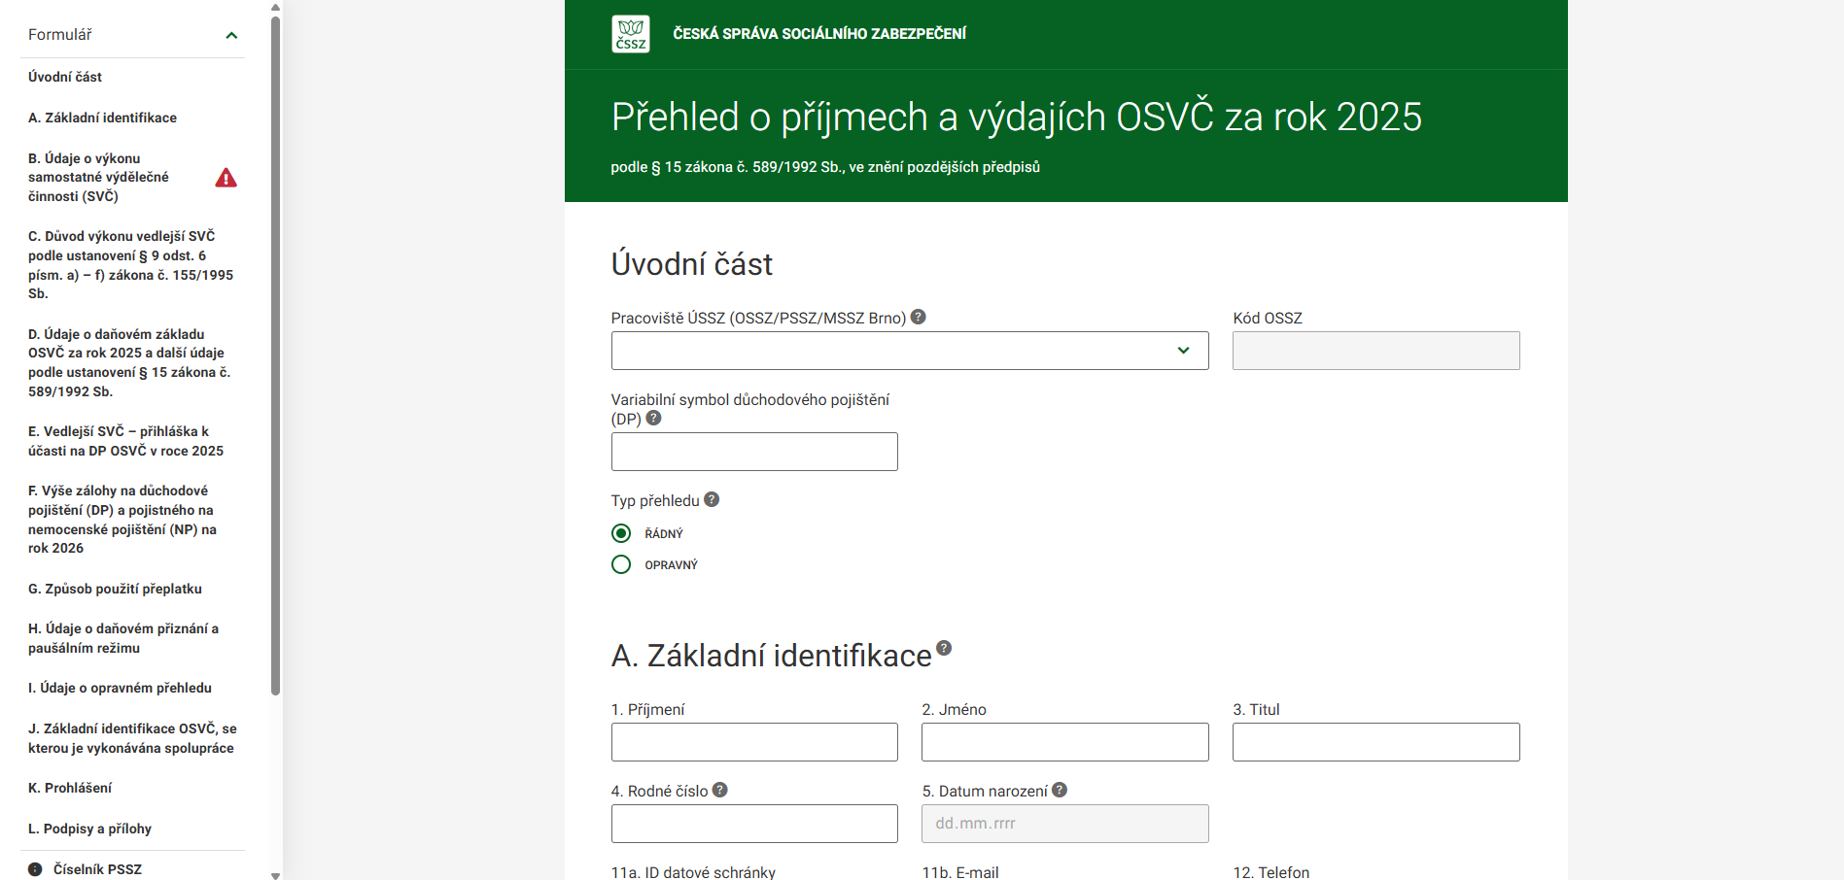This screenshot has height=880, width=1844.
Task: Open I. Údaje o opravném přehledu
Action: coord(120,688)
